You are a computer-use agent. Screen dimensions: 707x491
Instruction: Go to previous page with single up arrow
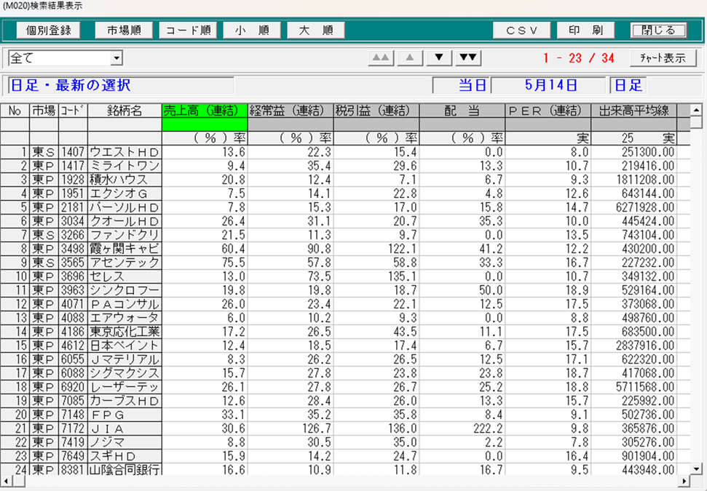click(x=410, y=57)
